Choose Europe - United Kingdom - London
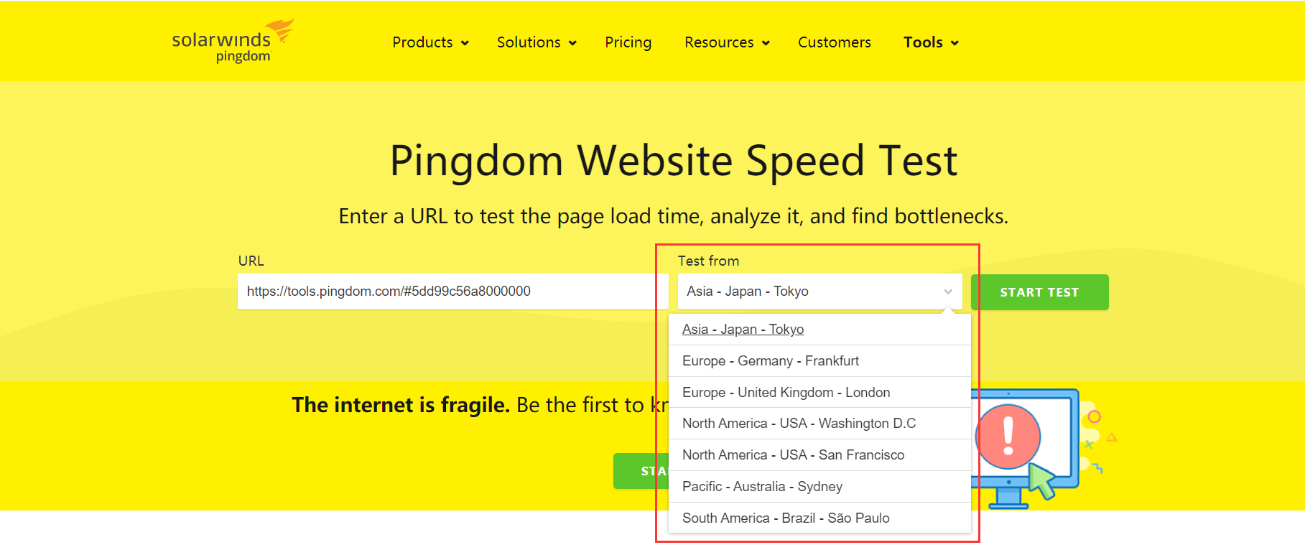 coord(819,393)
